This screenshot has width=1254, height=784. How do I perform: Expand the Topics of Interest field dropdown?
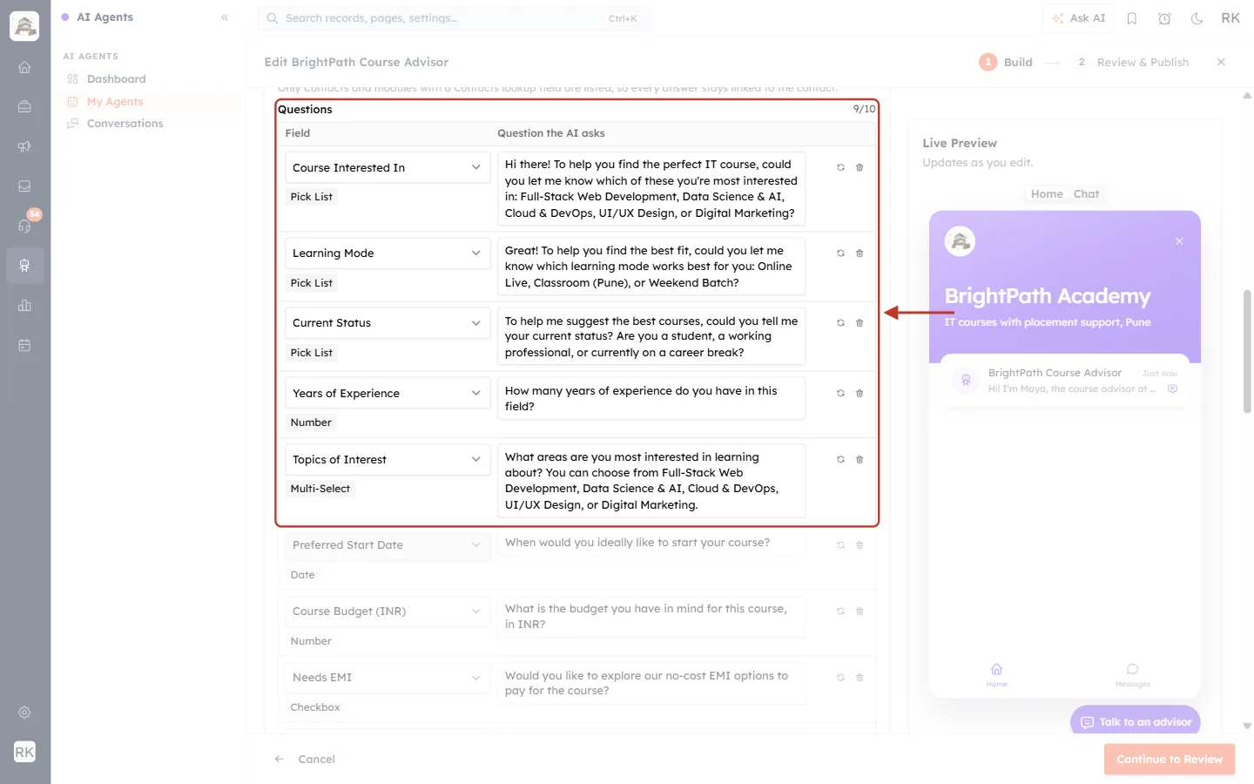tap(388, 459)
